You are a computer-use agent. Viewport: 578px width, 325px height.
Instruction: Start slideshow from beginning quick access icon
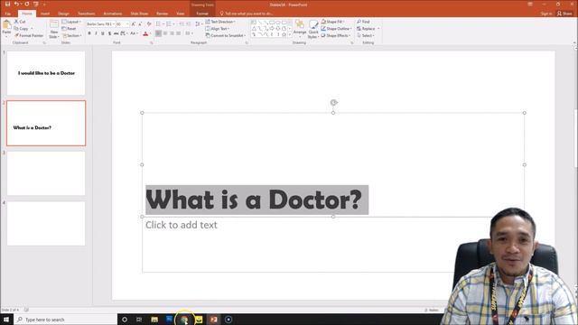pyautogui.click(x=36, y=4)
